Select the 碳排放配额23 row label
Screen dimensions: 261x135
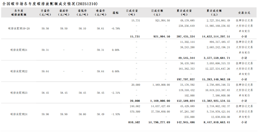(19, 93)
